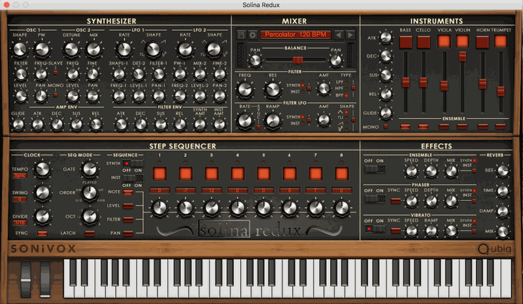This screenshot has height=304, width=523.
Task: Open the Divide 1/16 value box
Action: (20, 223)
